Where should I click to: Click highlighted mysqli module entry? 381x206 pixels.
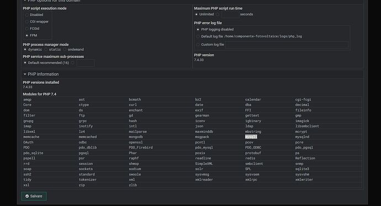pyautogui.click(x=251, y=137)
